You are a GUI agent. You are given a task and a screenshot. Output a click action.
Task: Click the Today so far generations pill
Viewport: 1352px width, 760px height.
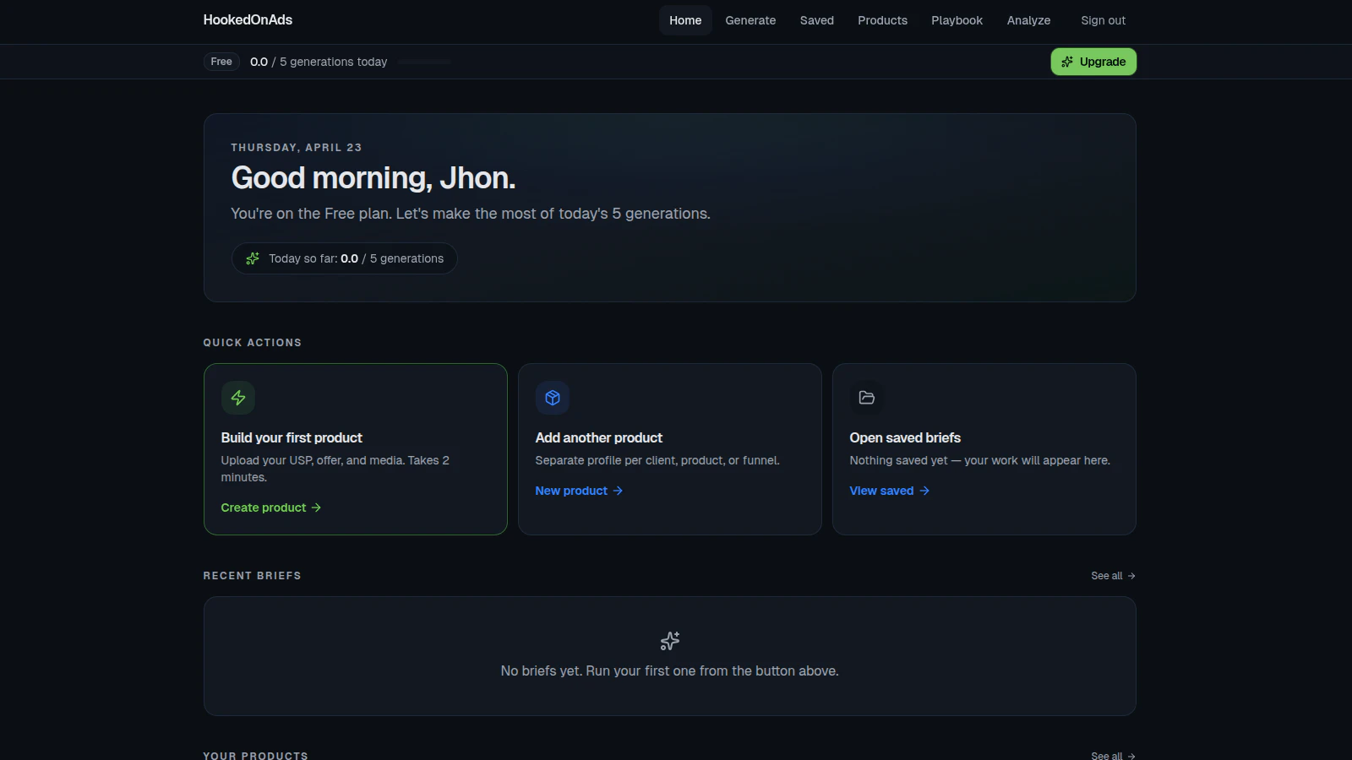(x=345, y=258)
